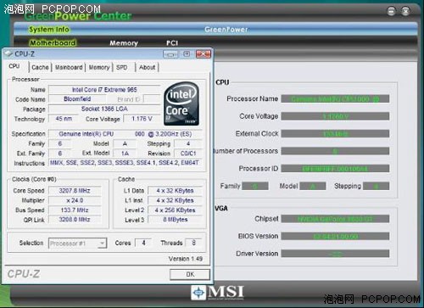Close the GreenPower Center window

point(405,11)
